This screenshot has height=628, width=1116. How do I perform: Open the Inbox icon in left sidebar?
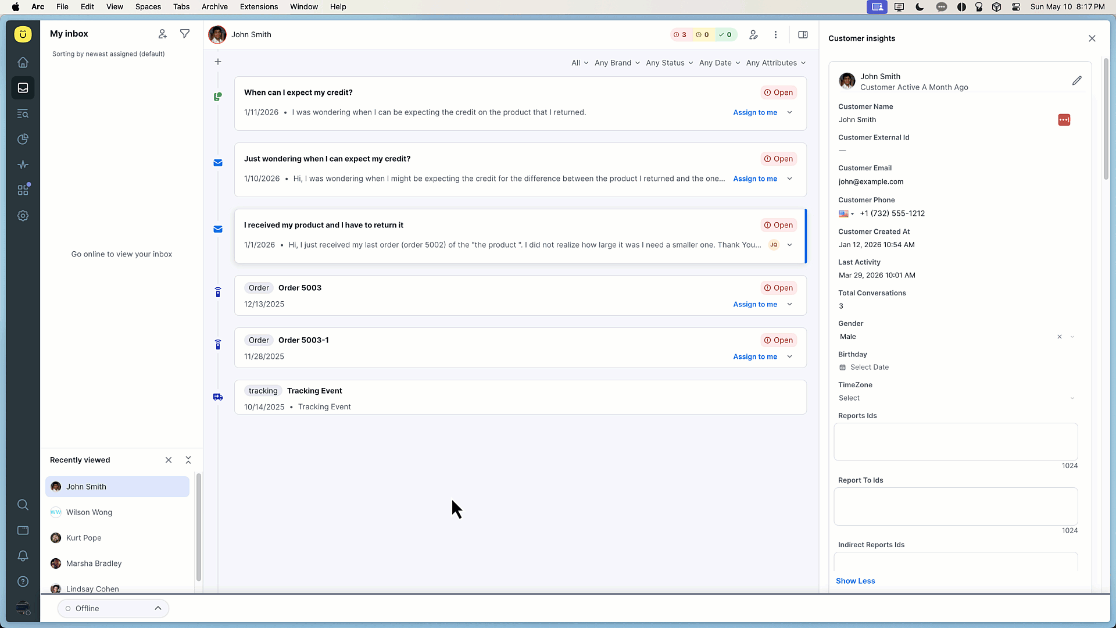point(23,88)
